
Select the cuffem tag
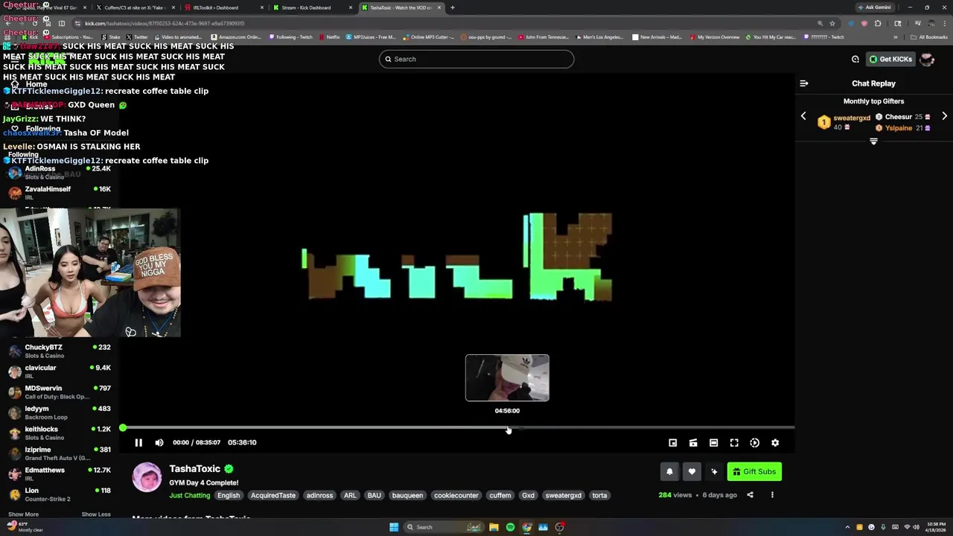click(x=500, y=496)
